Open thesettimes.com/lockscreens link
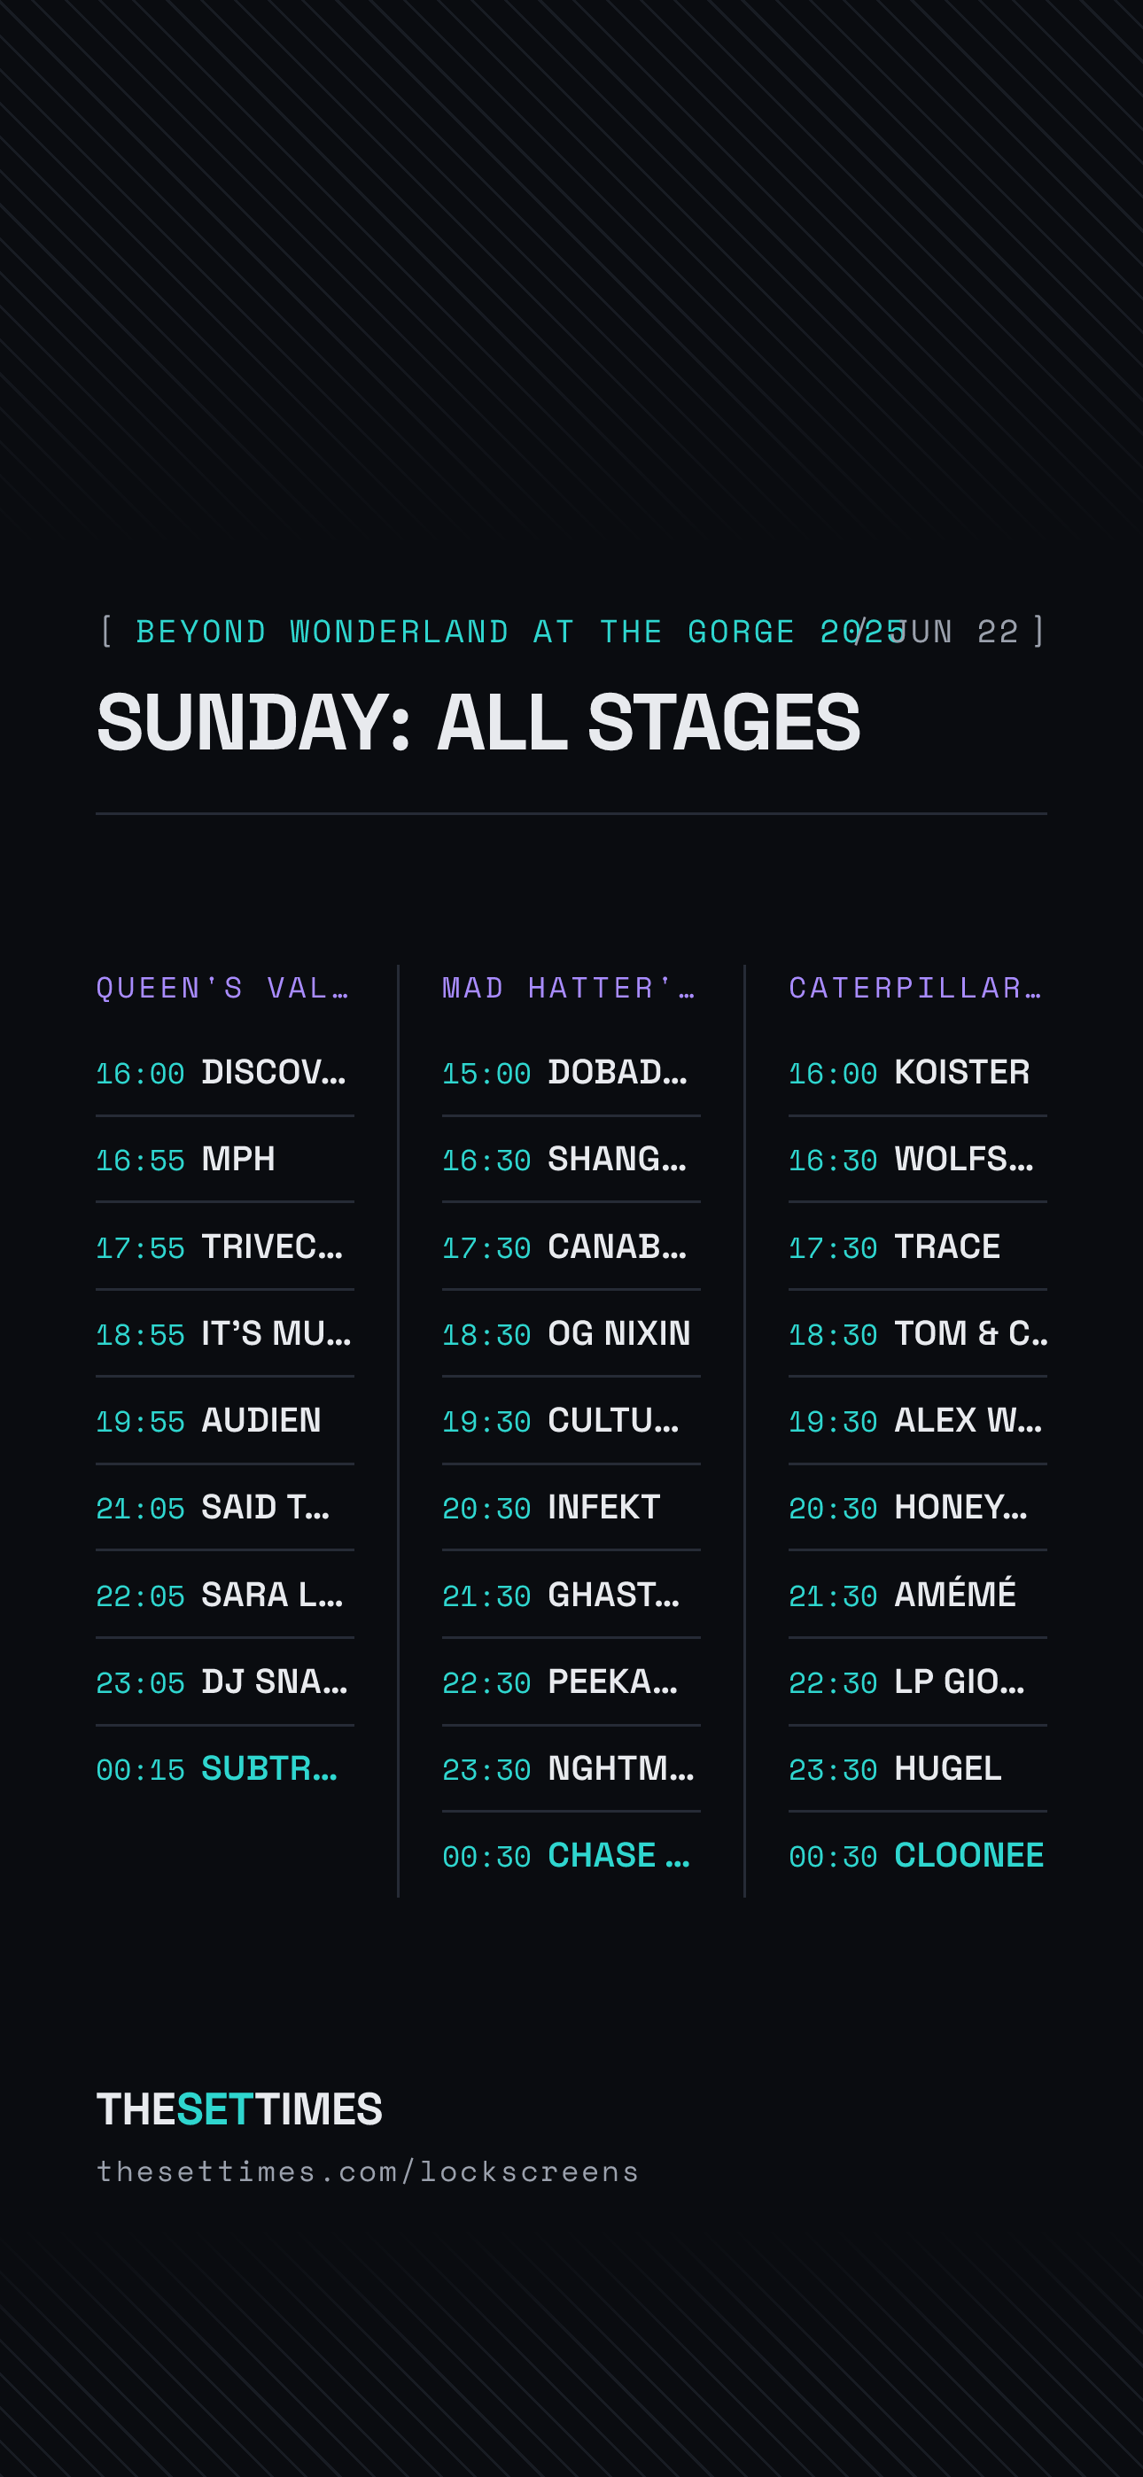Viewport: 1143px width, 2477px height. 368,2172
